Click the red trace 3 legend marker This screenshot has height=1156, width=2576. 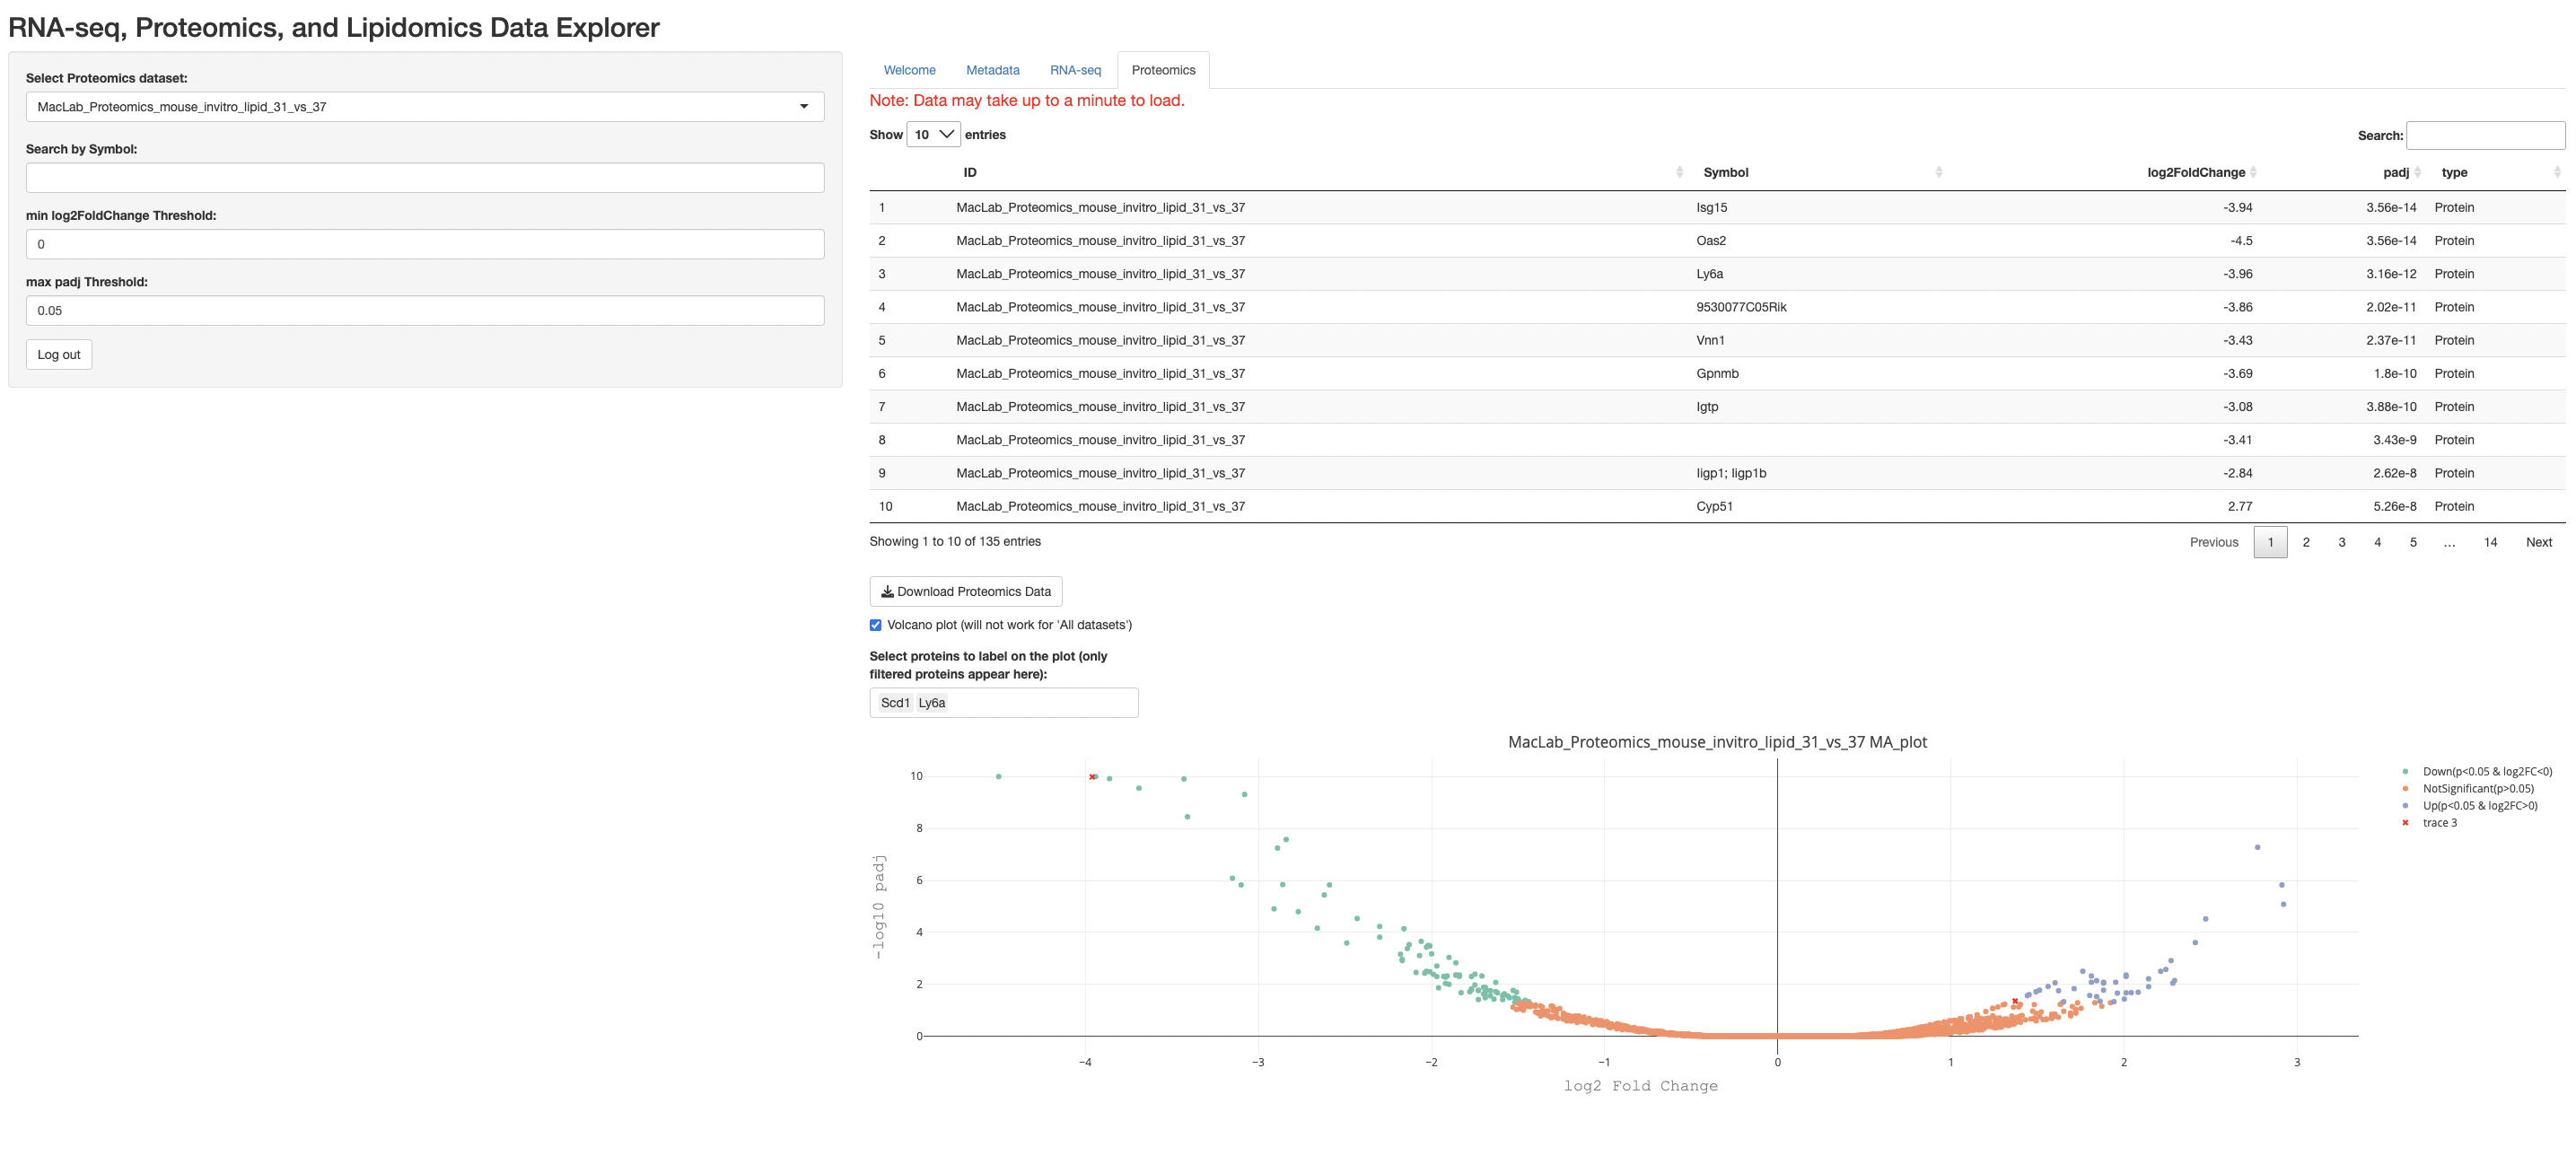(x=2408, y=822)
